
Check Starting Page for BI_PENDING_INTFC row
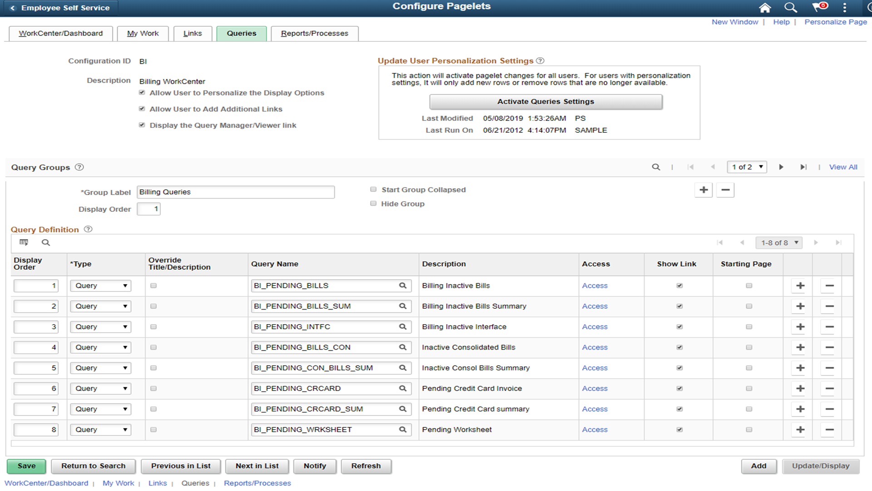748,326
